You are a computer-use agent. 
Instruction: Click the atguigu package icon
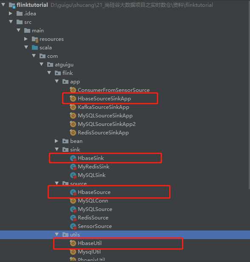tap(50, 65)
